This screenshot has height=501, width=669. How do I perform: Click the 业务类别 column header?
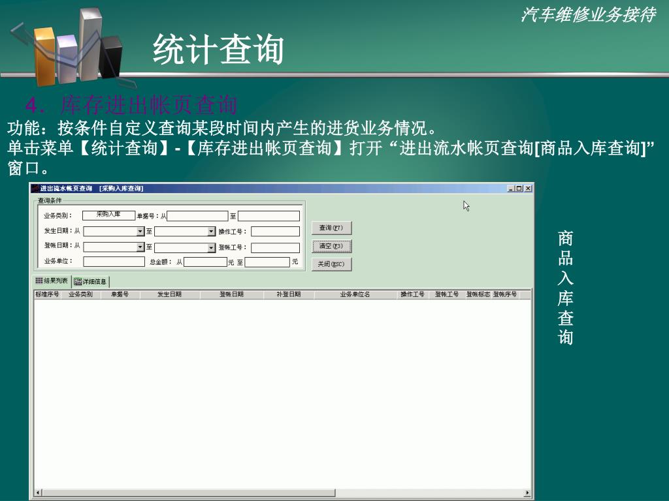coord(80,294)
